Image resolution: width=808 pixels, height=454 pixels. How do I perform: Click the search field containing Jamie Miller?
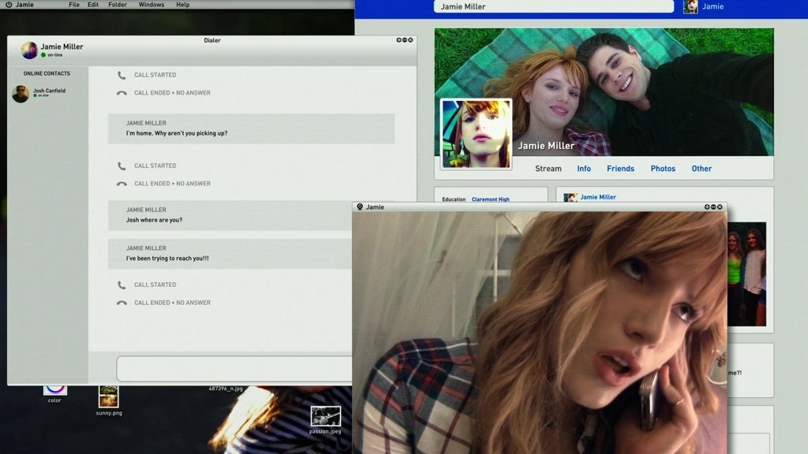553,6
